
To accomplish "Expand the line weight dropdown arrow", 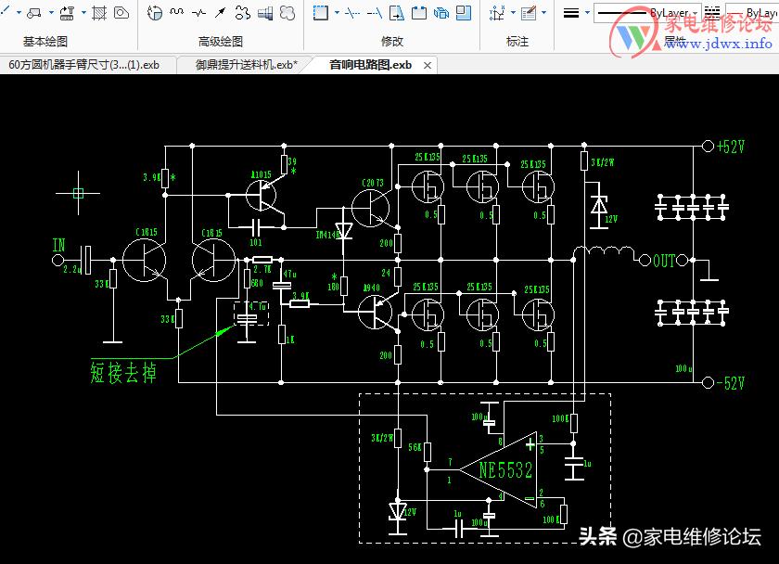I will 585,13.
